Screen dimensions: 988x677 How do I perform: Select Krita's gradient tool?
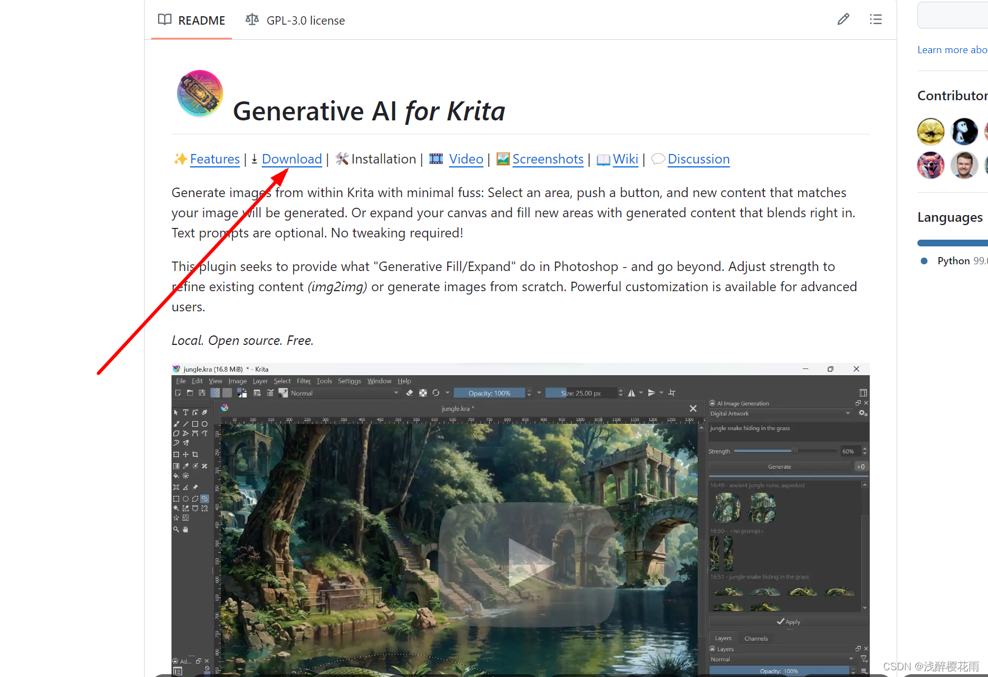point(176,466)
